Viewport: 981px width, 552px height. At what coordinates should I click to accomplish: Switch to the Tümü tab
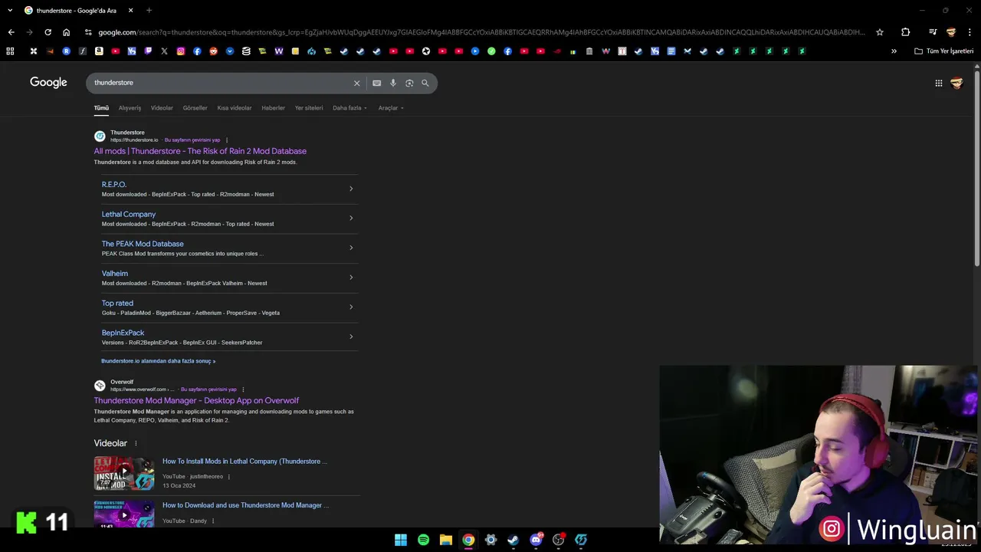pos(101,108)
